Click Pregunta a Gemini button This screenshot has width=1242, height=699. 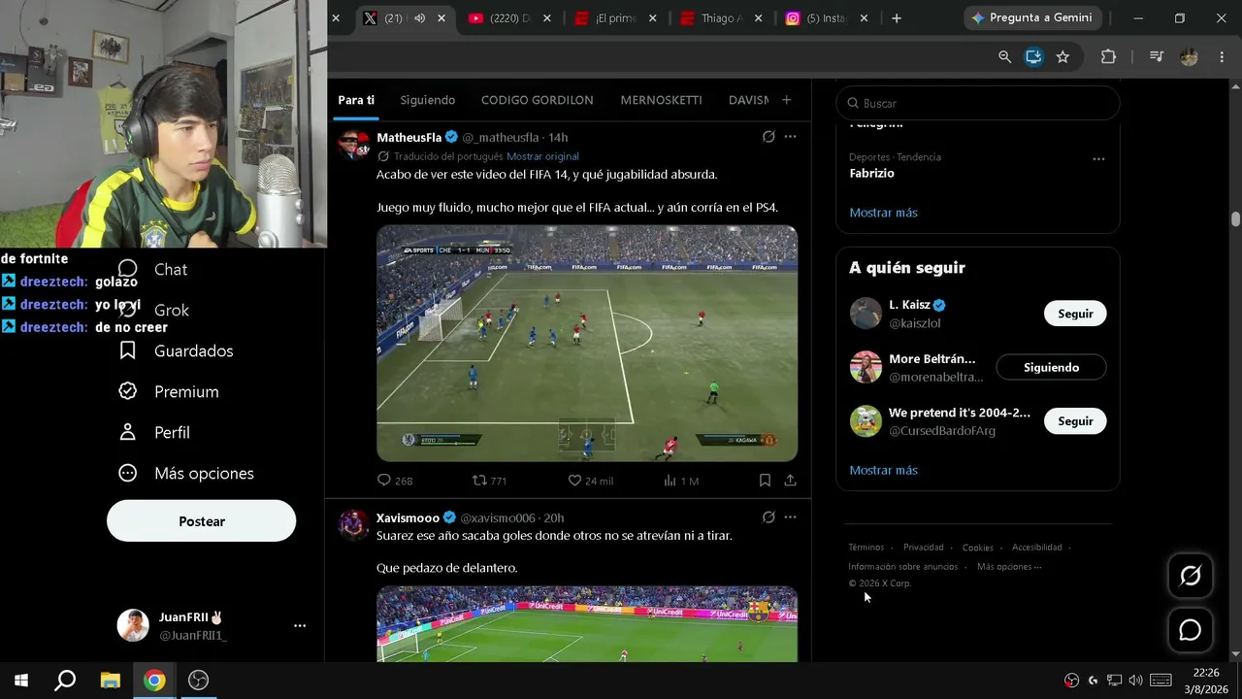coord(1031,18)
